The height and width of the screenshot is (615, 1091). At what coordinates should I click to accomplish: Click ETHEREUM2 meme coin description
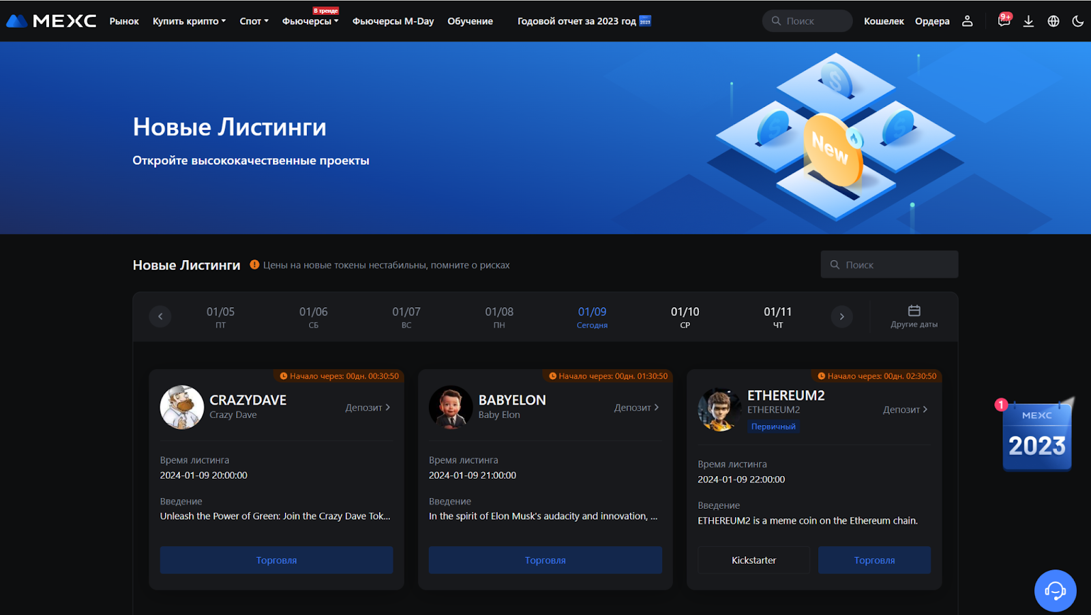coord(807,520)
